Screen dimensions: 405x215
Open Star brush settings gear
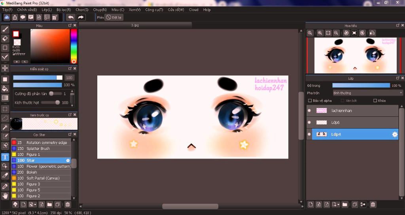(x=68, y=161)
